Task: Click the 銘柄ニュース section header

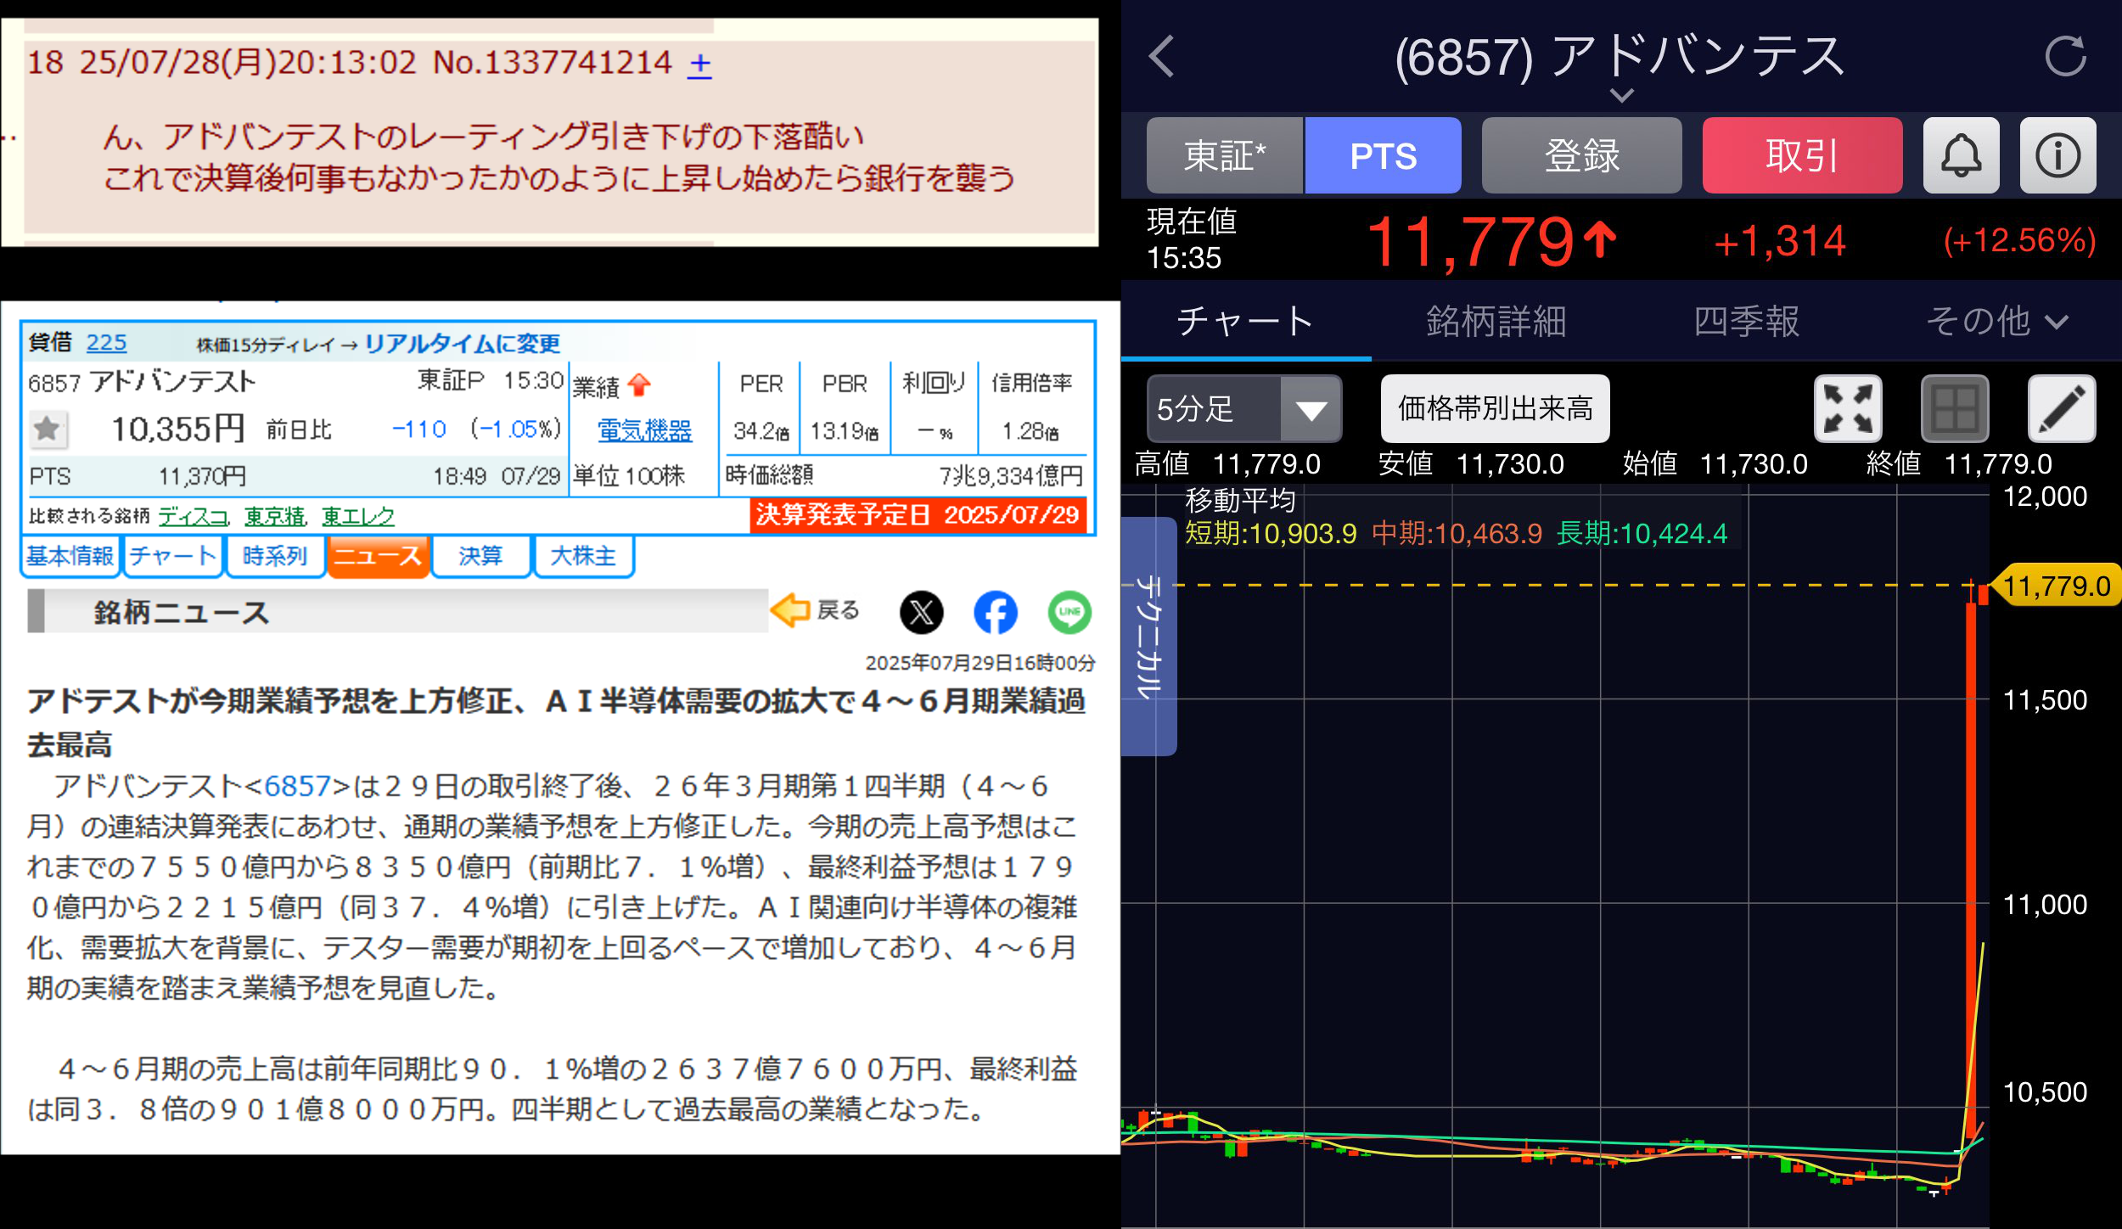Action: click(182, 612)
